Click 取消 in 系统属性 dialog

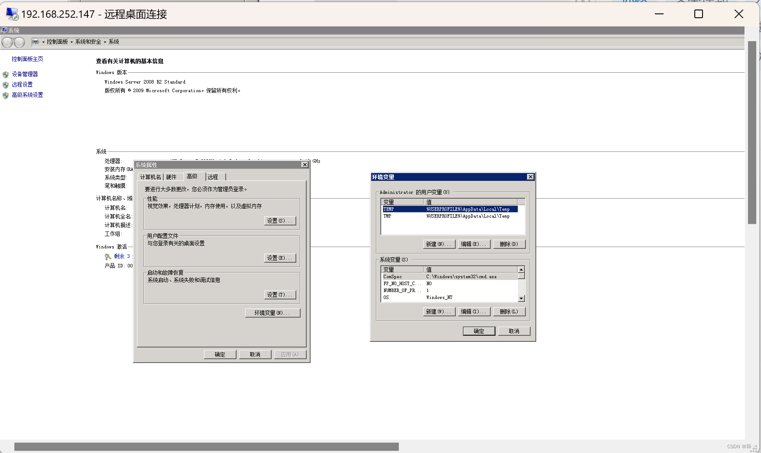[x=255, y=354]
